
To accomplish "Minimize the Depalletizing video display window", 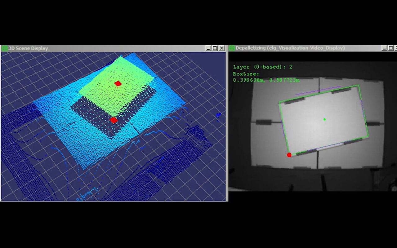I will click(384, 48).
